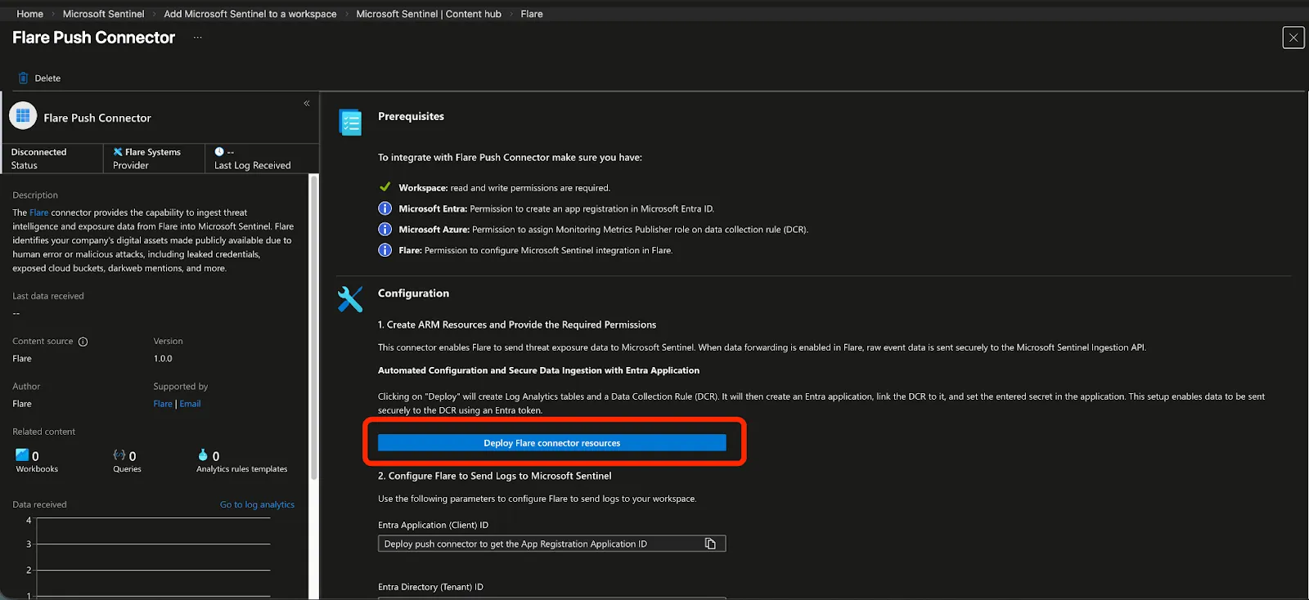Click Deploy Flare connector resources button
The width and height of the screenshot is (1309, 600).
click(x=551, y=442)
